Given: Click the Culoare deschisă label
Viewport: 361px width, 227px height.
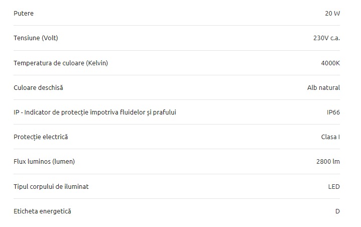Looking at the screenshot, I should pyautogui.click(x=38, y=87).
